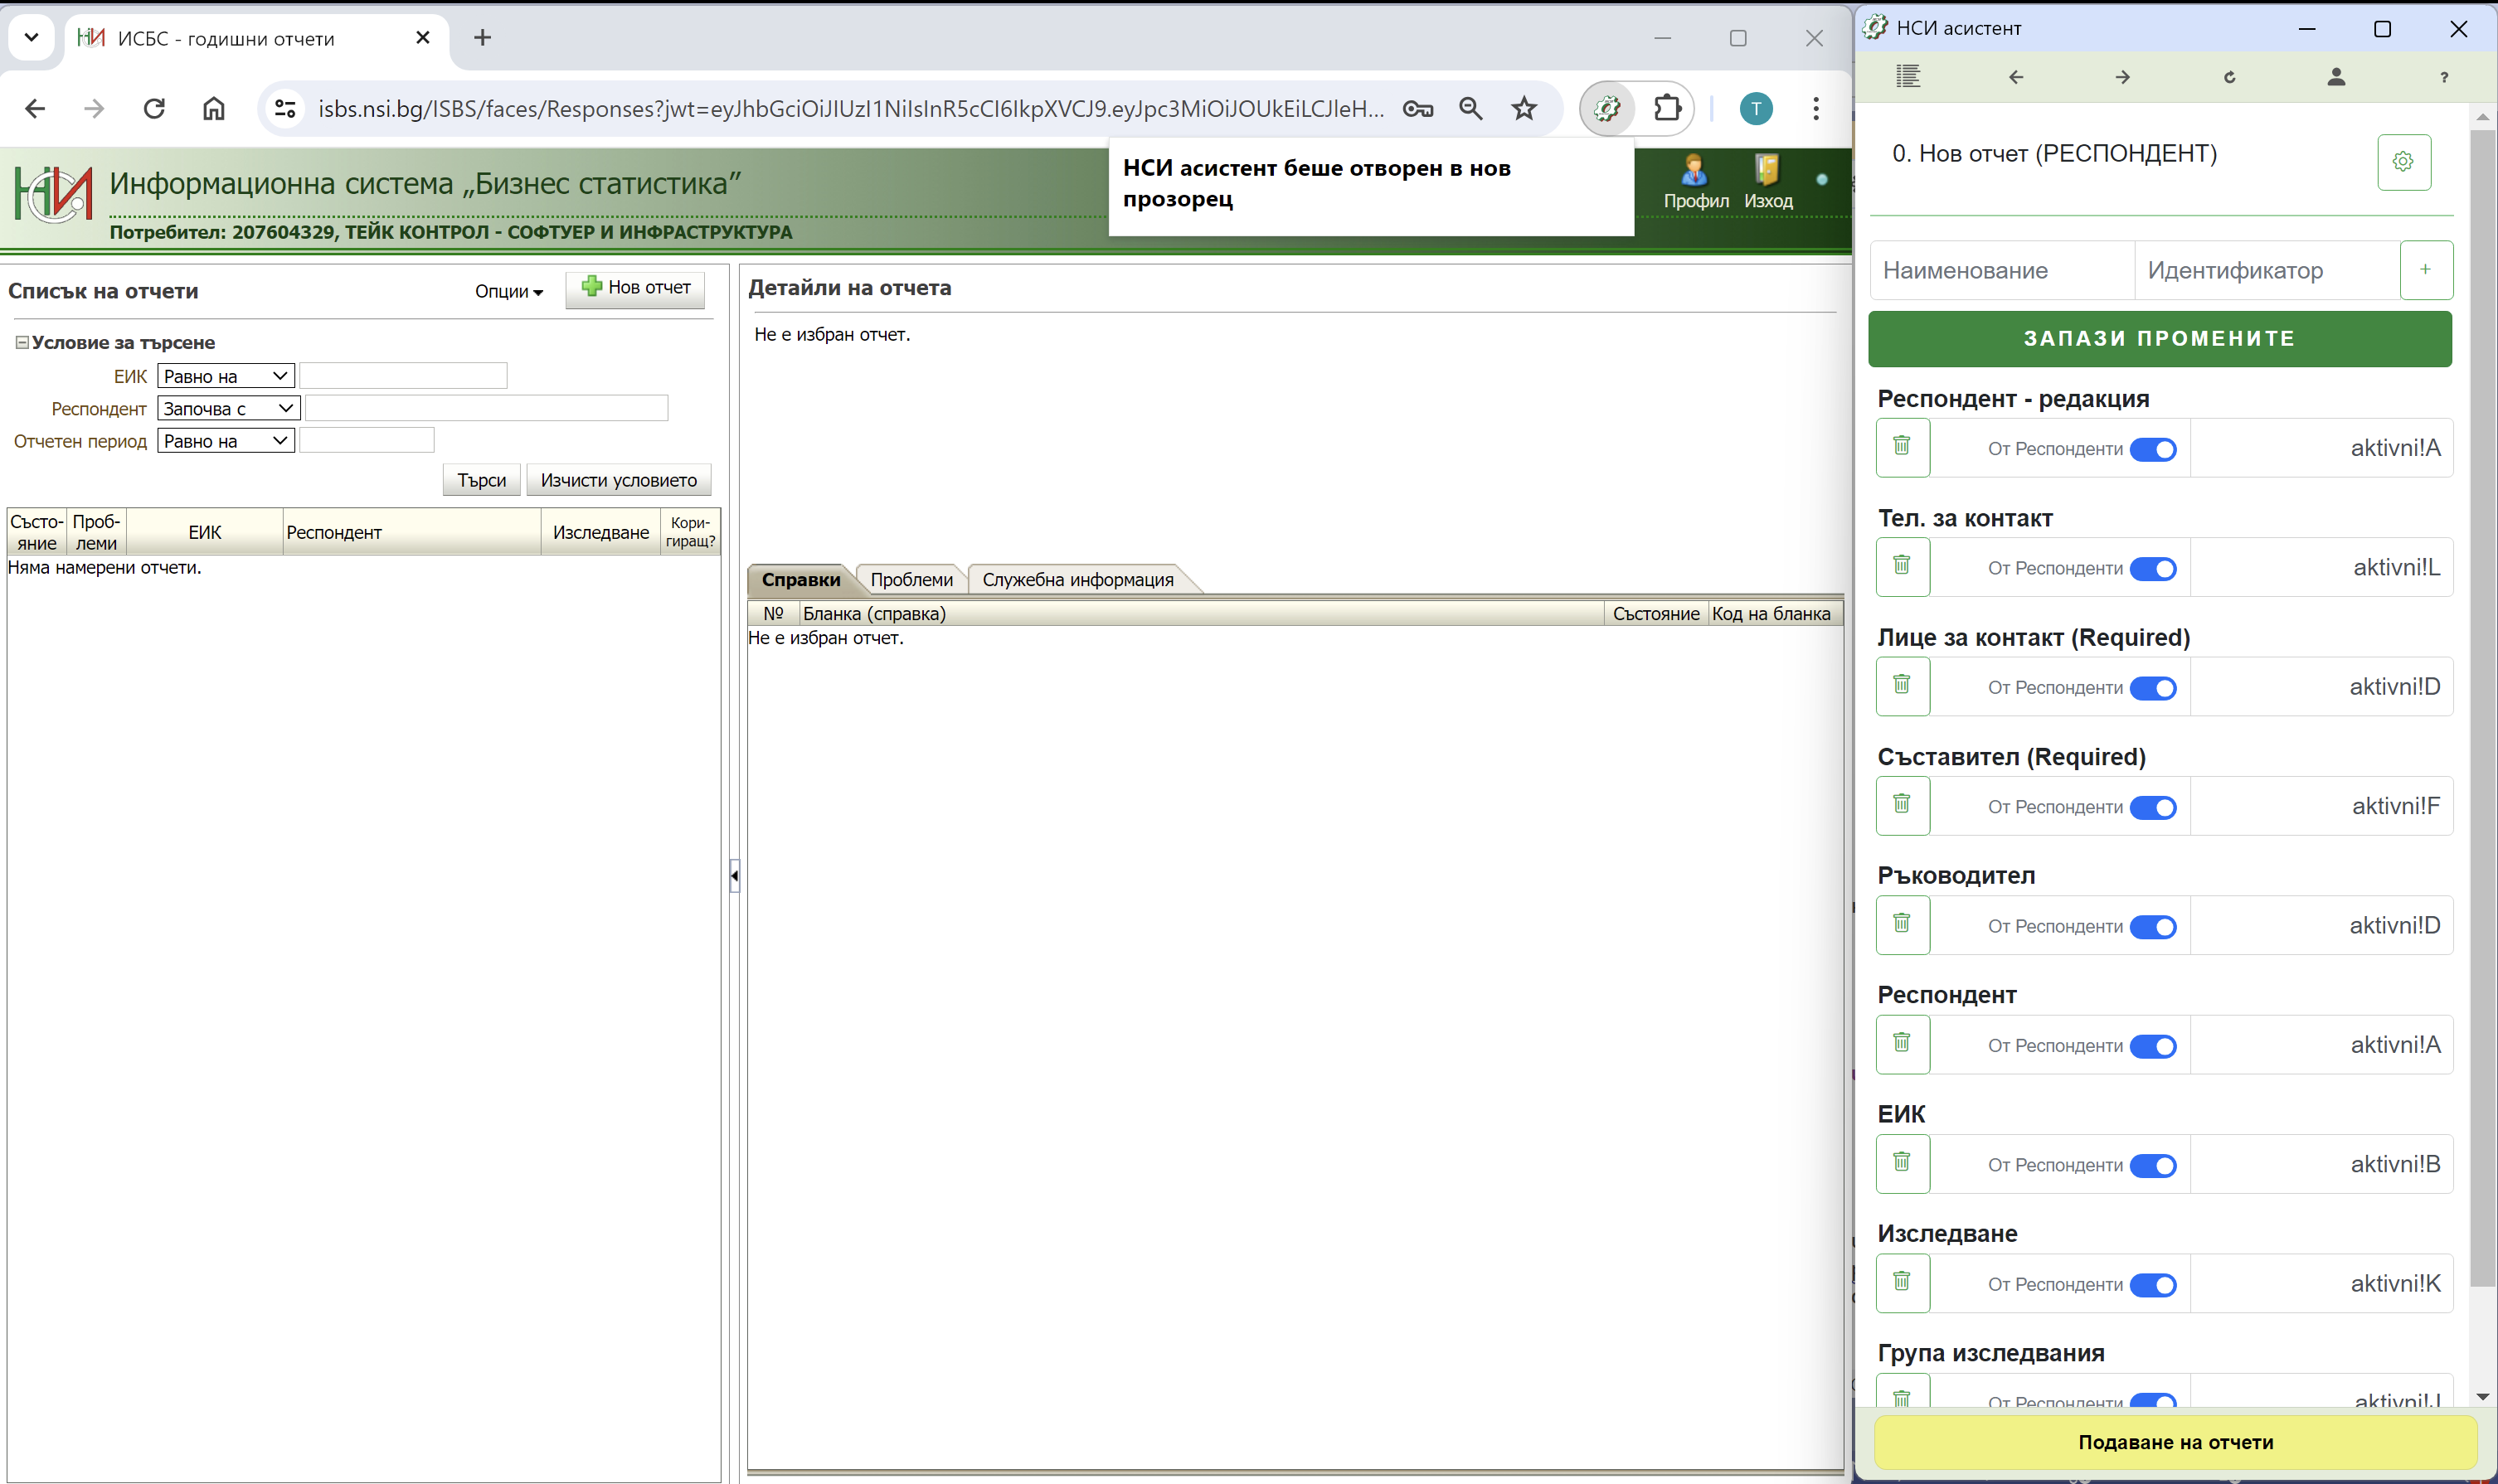Open the Отчетен период condition dropdown
The image size is (2498, 1484).
(226, 441)
